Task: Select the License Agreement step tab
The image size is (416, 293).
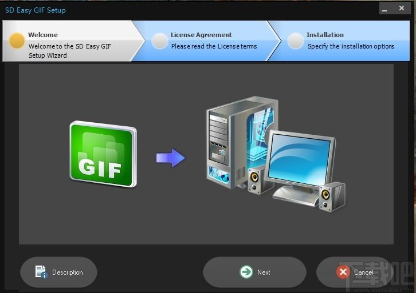Action: (x=206, y=41)
